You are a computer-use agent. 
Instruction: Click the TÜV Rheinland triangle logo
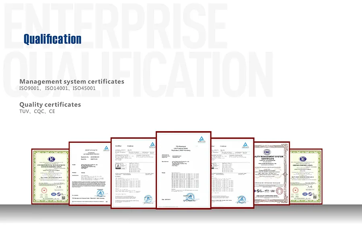[x=202, y=138]
